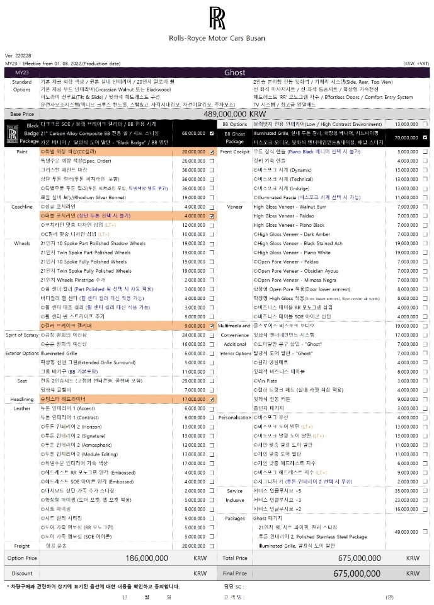Tick the Piano Black front cockpit 3,000,000 checkbox
This screenshot has width=434, height=605.
425,152
